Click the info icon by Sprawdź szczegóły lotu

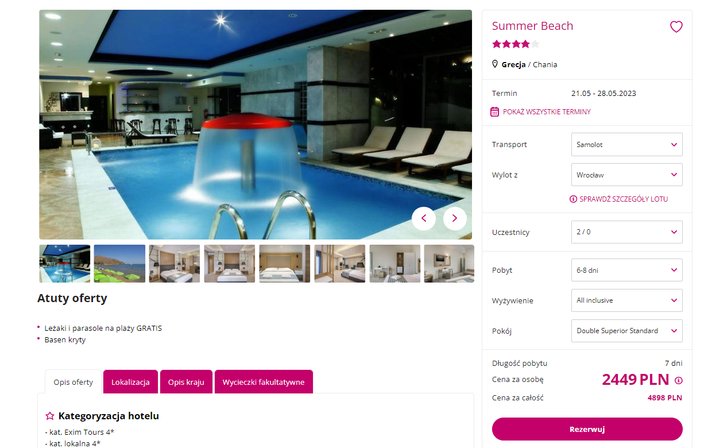(573, 199)
